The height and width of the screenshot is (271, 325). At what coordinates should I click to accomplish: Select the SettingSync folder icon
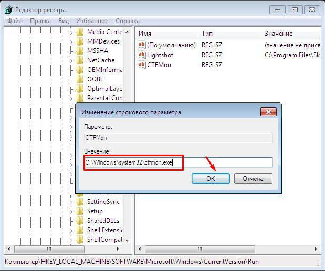80,202
